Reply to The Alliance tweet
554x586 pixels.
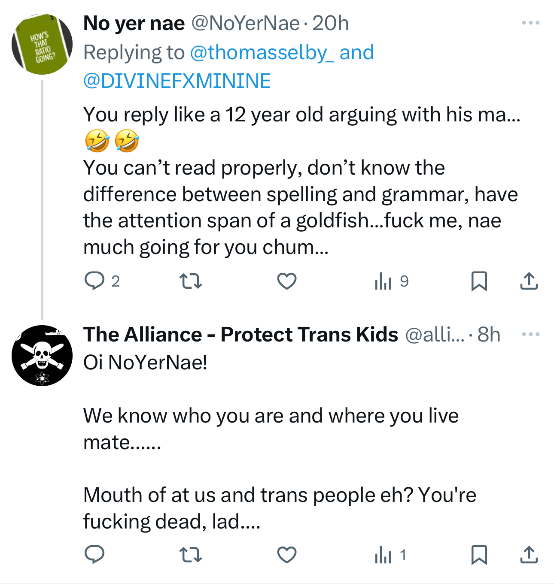point(94,555)
